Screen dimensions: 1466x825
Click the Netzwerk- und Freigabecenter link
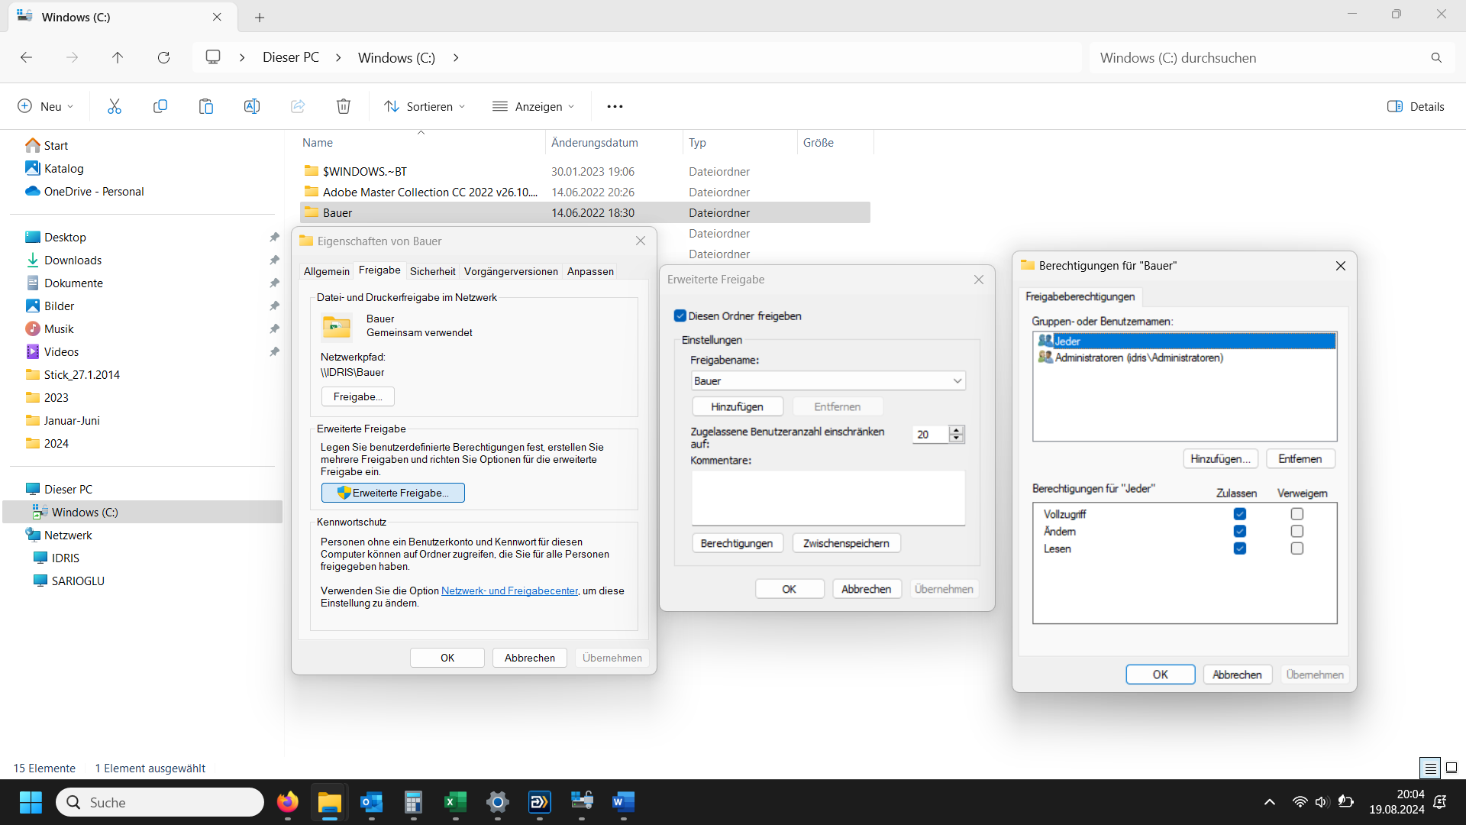pyautogui.click(x=509, y=590)
